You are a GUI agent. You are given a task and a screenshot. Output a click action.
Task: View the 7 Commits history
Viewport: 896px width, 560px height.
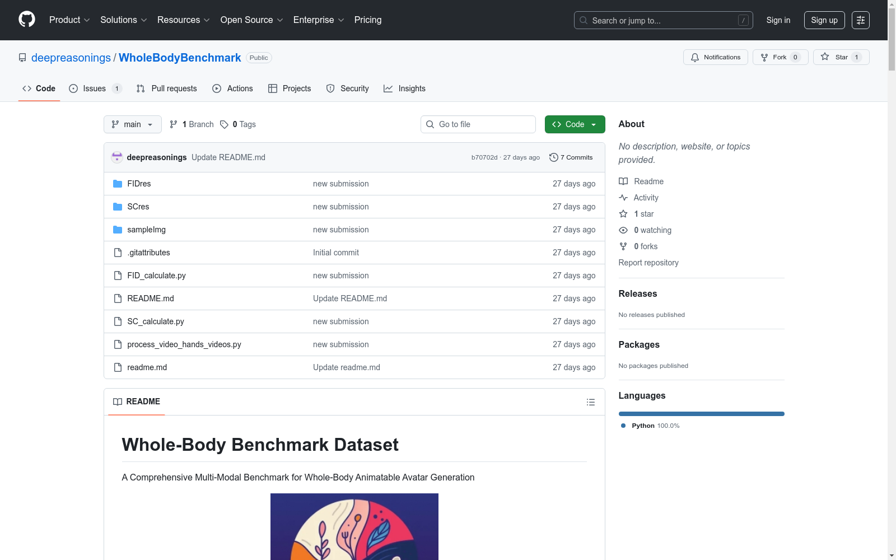click(x=571, y=157)
